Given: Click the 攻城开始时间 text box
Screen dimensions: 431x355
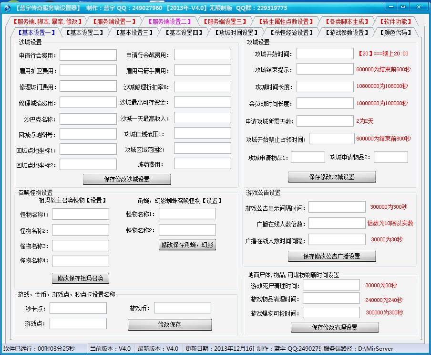Looking at the screenshot, I should [x=325, y=54].
